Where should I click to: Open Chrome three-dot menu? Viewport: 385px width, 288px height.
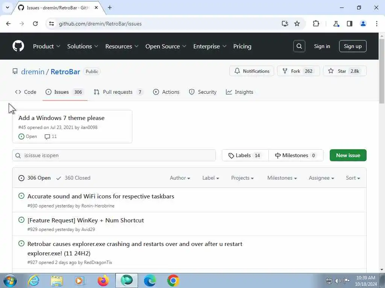tap(377, 24)
